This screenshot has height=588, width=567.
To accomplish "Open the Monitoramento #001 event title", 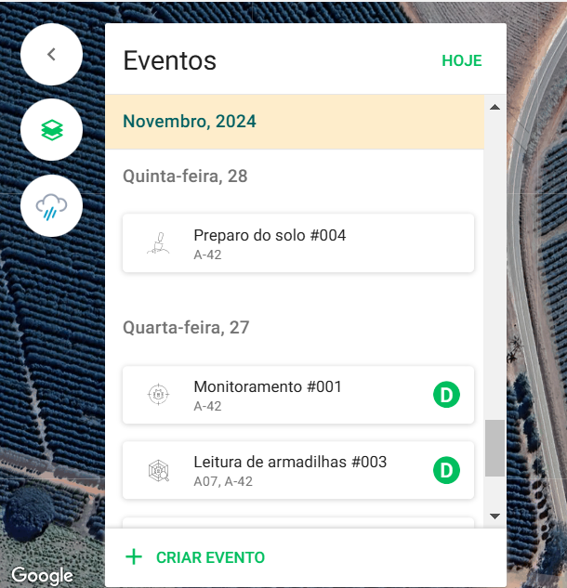I will click(x=268, y=386).
